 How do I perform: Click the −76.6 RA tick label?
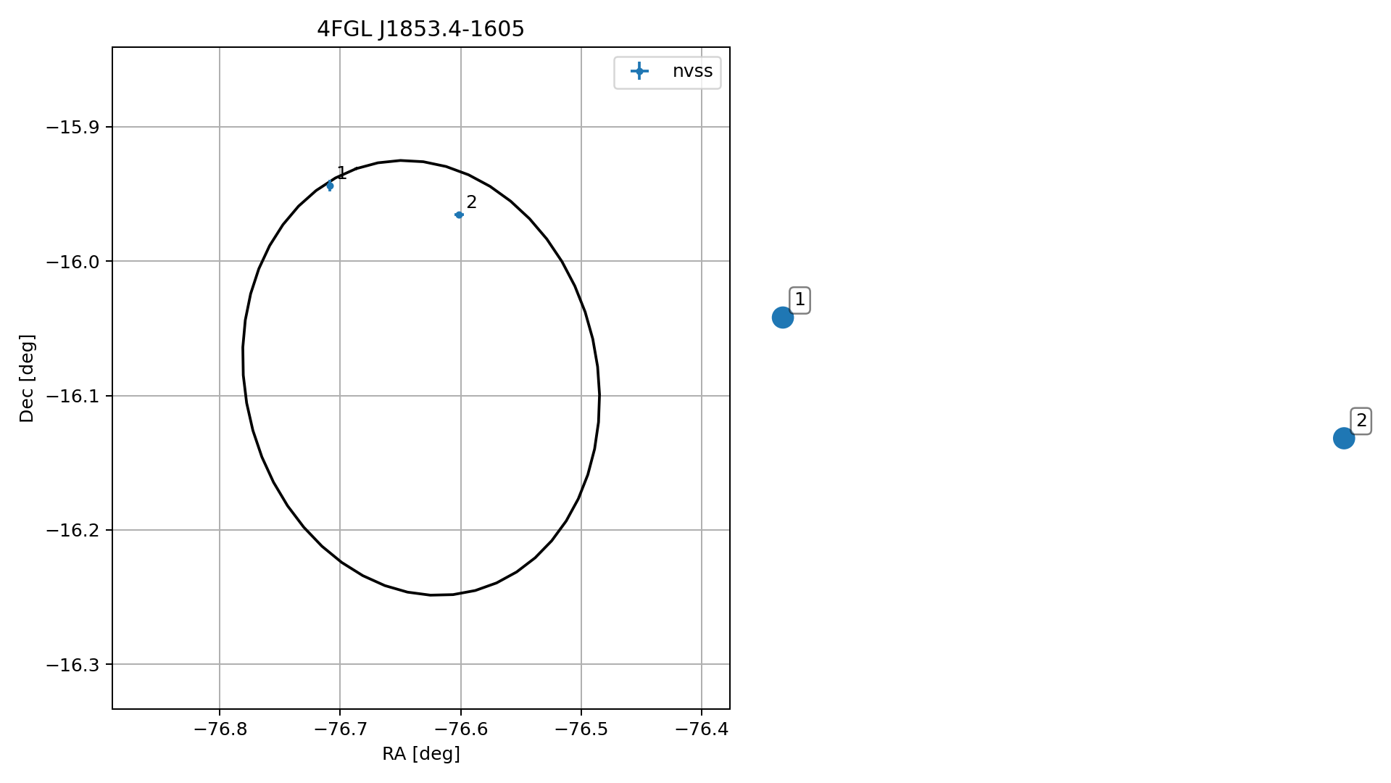pos(461,729)
